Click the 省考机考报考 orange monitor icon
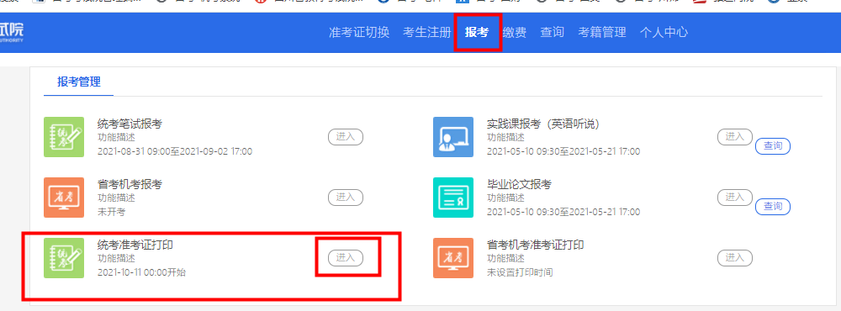The height and width of the screenshot is (311, 841). pos(64,198)
